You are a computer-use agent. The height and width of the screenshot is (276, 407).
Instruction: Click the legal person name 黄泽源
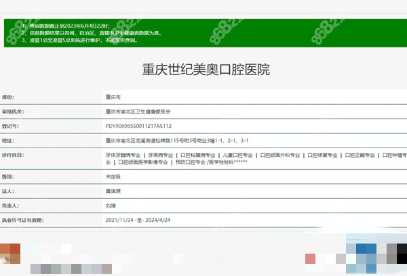tap(113, 191)
